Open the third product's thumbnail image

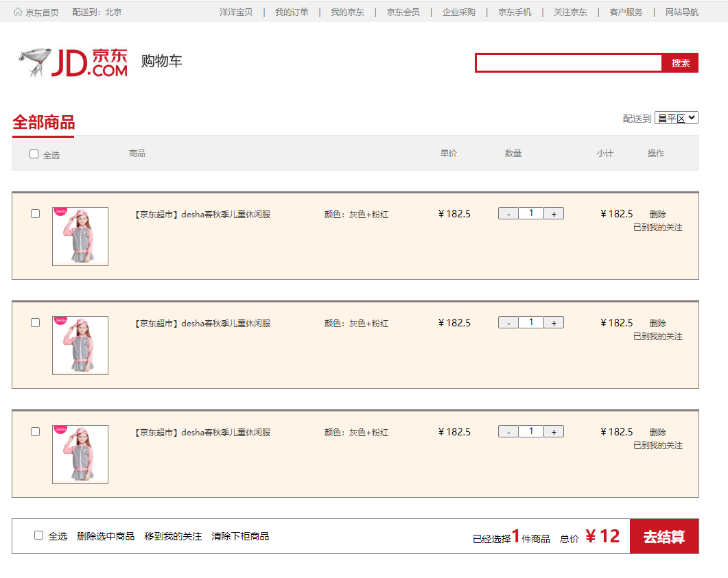pyautogui.click(x=80, y=454)
